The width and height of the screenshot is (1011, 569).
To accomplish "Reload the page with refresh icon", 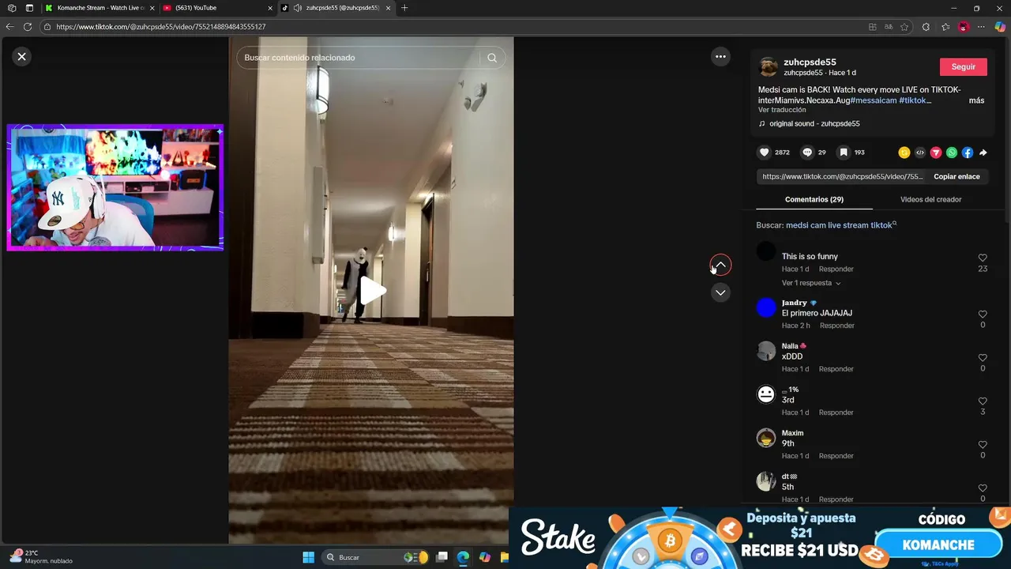I will [28, 27].
